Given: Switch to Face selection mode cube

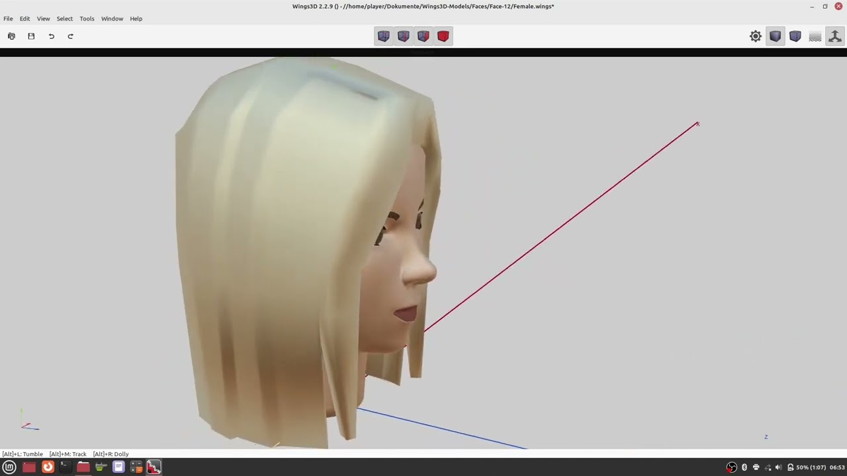Looking at the screenshot, I should click(423, 36).
